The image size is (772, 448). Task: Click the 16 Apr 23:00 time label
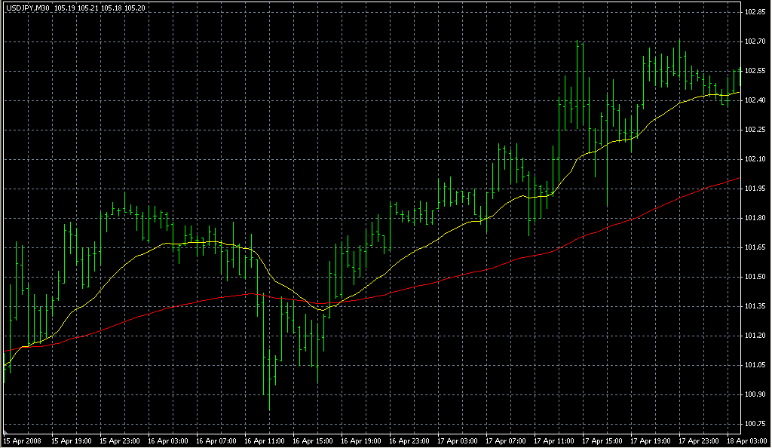(410, 440)
